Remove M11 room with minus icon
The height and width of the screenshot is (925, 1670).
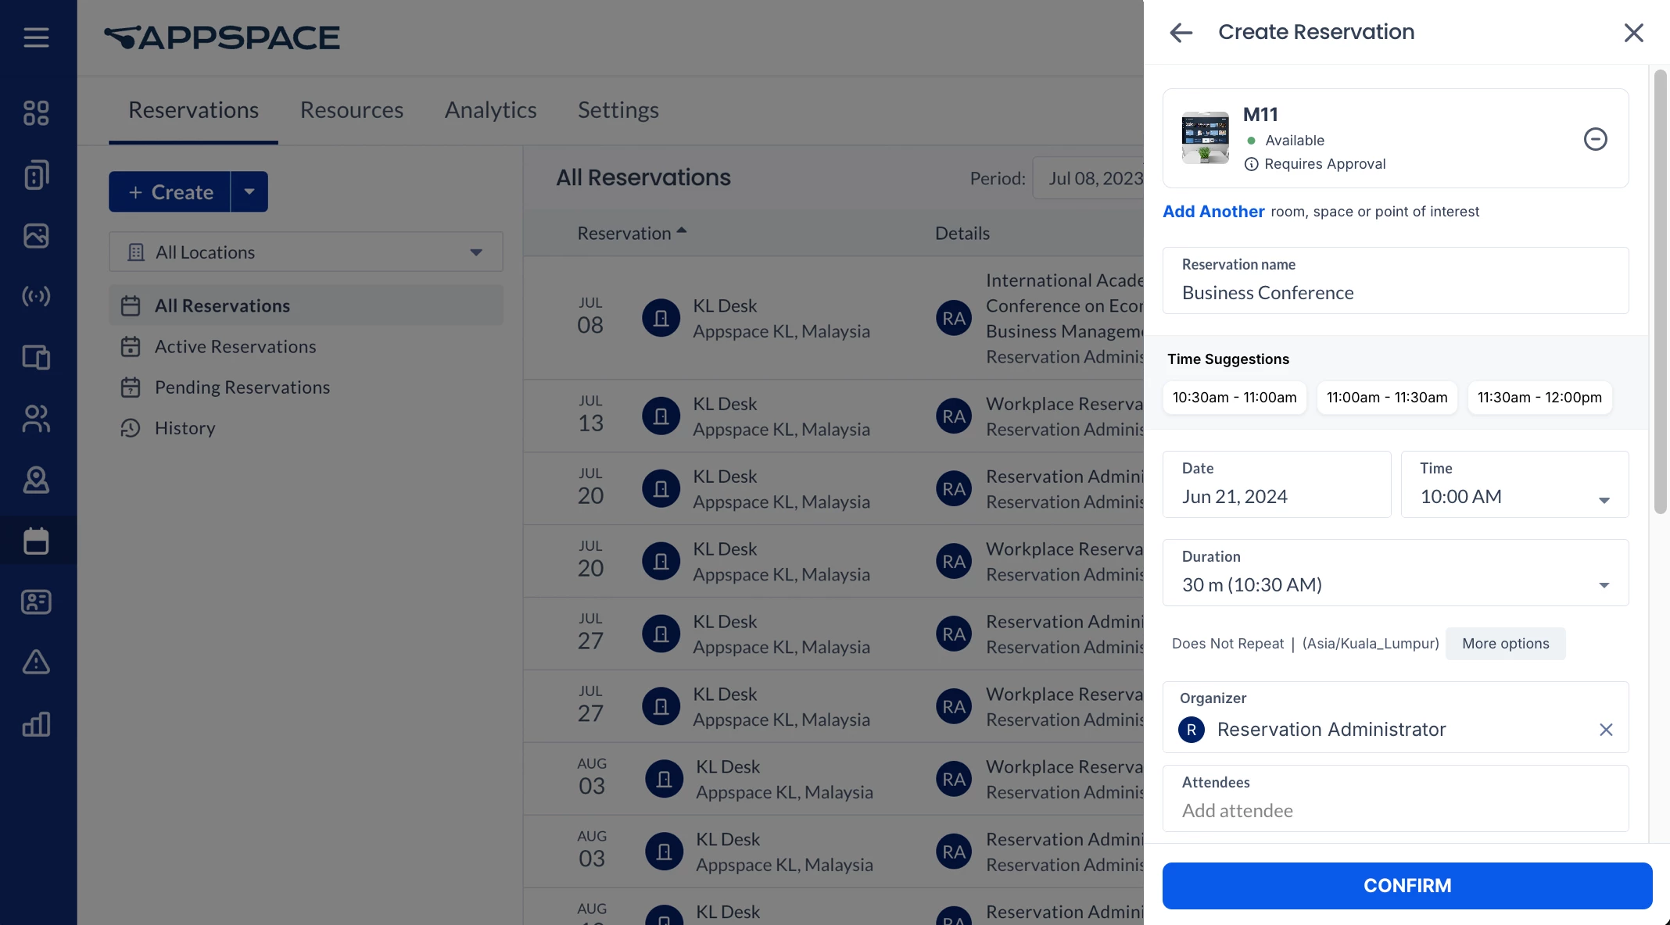pyautogui.click(x=1595, y=139)
